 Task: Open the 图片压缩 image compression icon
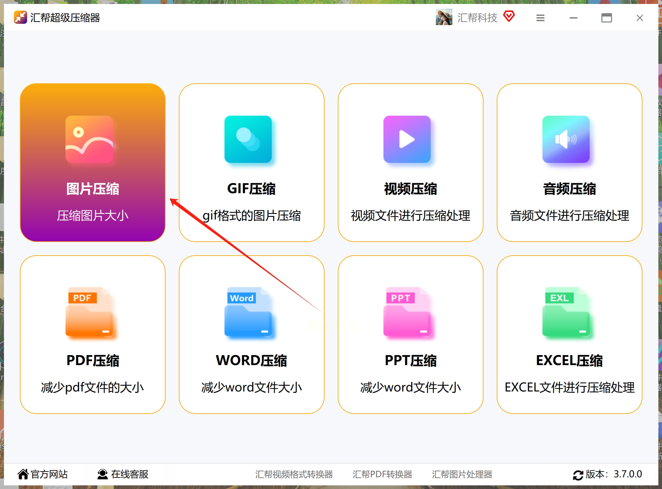coord(89,139)
